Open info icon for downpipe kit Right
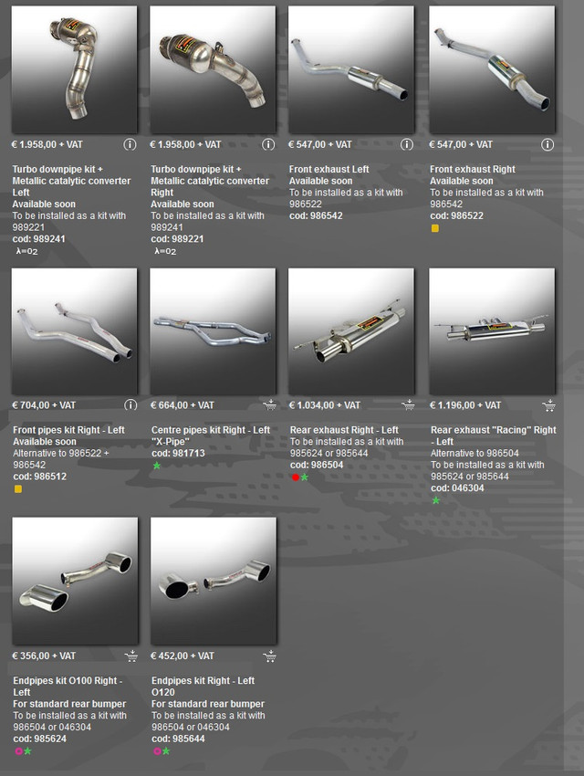 tap(268, 144)
